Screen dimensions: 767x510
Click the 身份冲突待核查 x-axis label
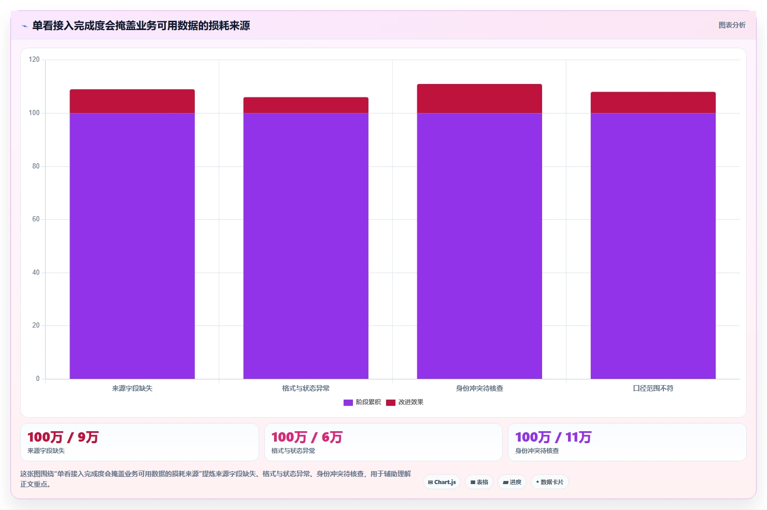point(479,388)
